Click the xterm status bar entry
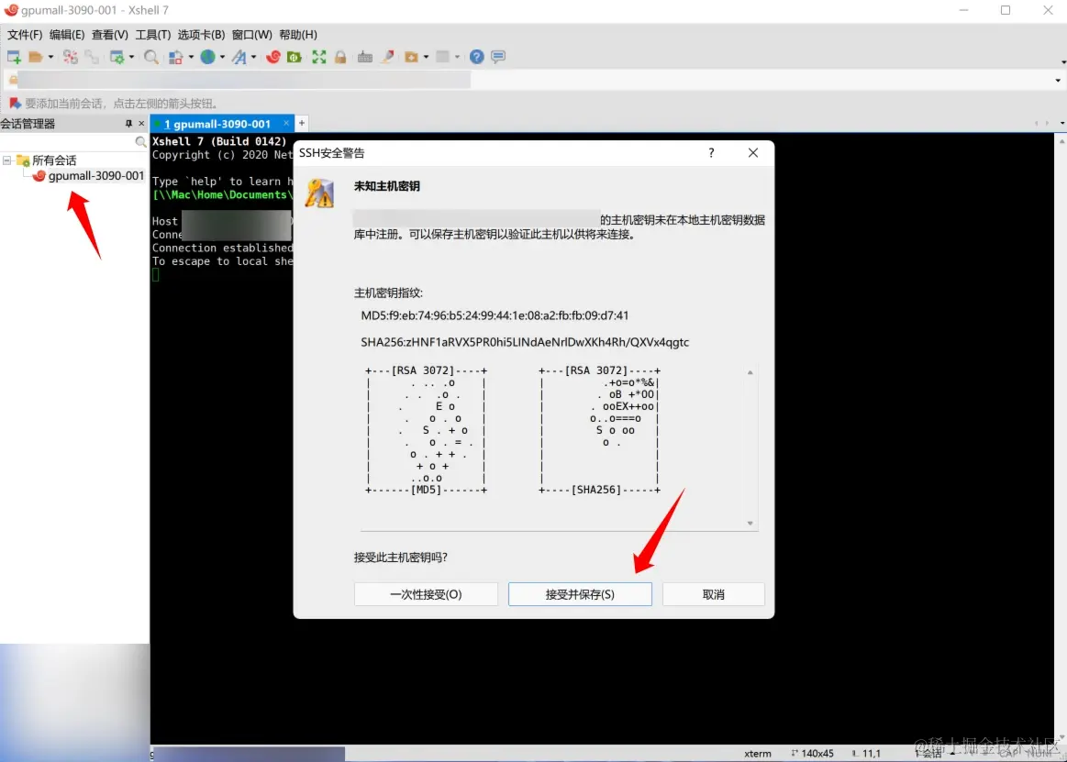This screenshot has height=762, width=1067. click(758, 753)
